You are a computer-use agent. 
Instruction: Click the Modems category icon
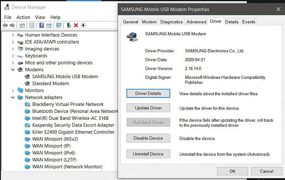(x=20, y=70)
